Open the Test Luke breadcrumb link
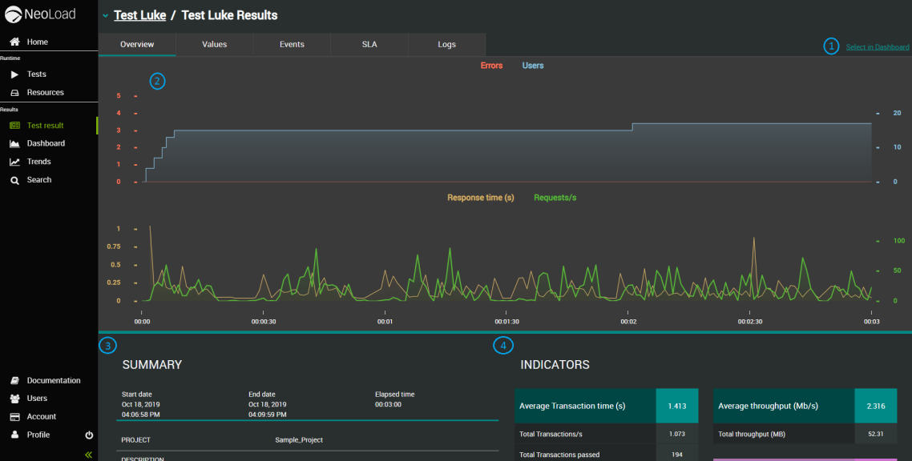 coord(139,15)
